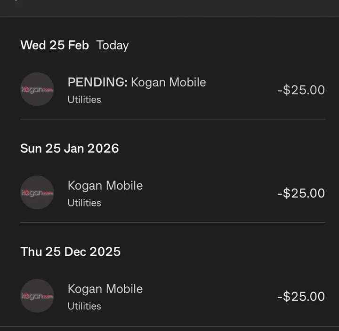The image size is (339, 331).
Task: Open the PENDING: Kogan Mobile transaction title
Action: (137, 82)
